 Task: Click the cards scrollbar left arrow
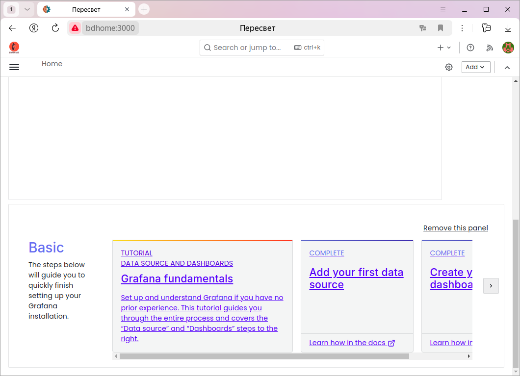click(x=116, y=356)
